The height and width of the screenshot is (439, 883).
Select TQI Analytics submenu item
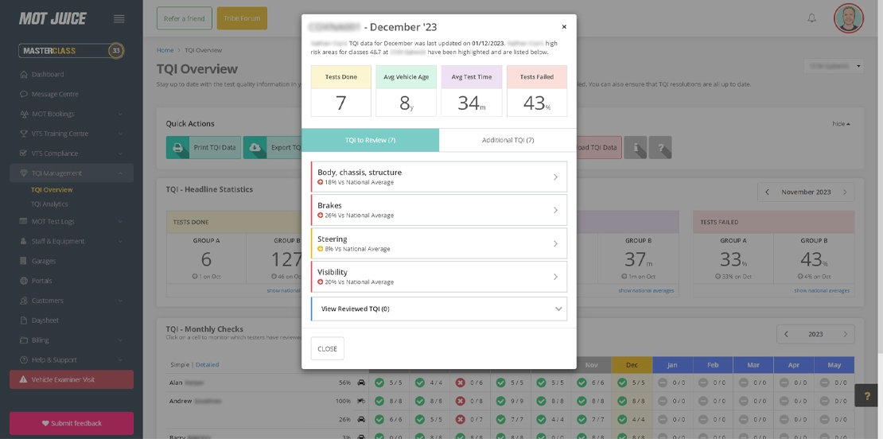pos(49,204)
